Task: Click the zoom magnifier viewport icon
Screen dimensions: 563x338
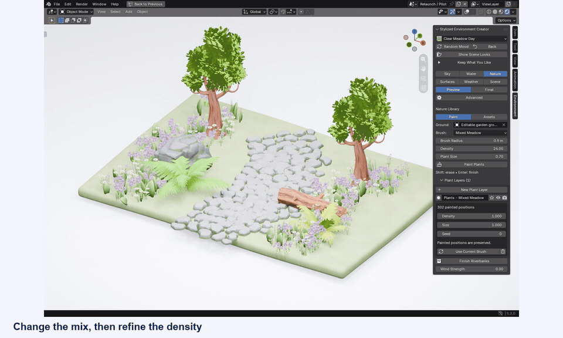Action: coord(423,59)
